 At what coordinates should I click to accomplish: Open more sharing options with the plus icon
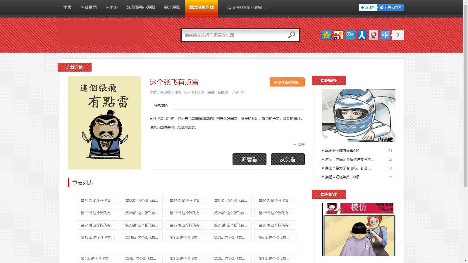385,35
